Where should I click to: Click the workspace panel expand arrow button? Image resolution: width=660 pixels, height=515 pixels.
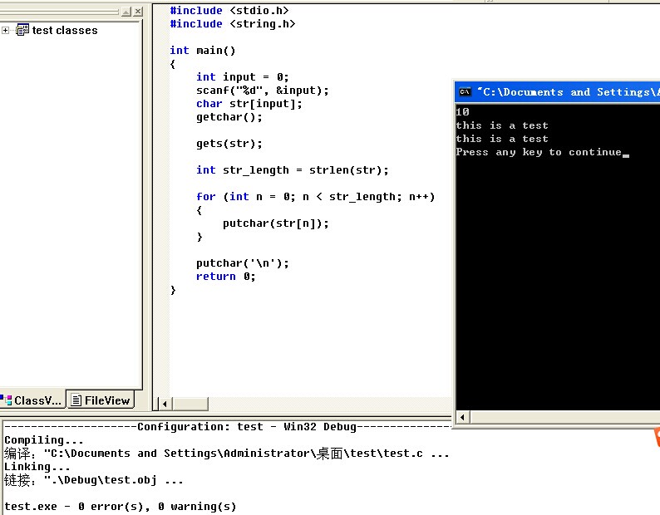pos(126,12)
